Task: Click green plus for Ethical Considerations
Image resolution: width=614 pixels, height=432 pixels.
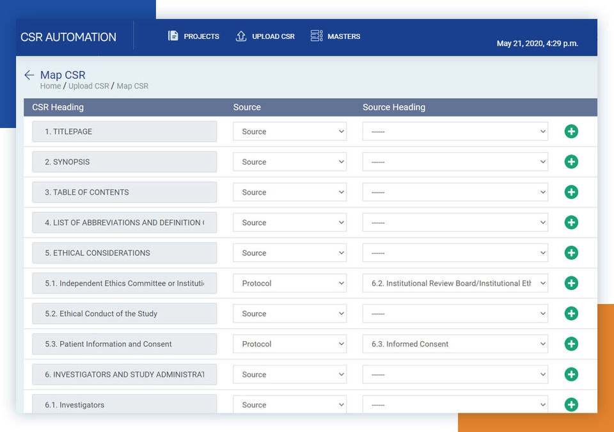Action: 571,253
